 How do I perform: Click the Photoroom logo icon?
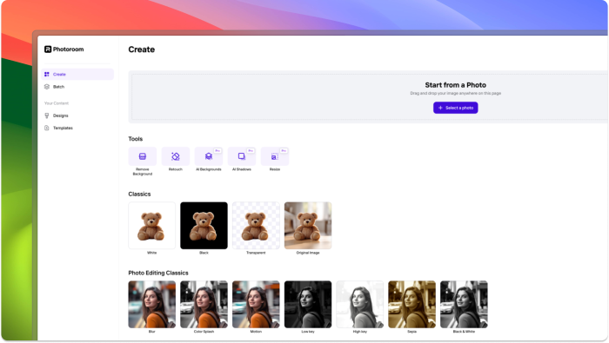coord(48,49)
